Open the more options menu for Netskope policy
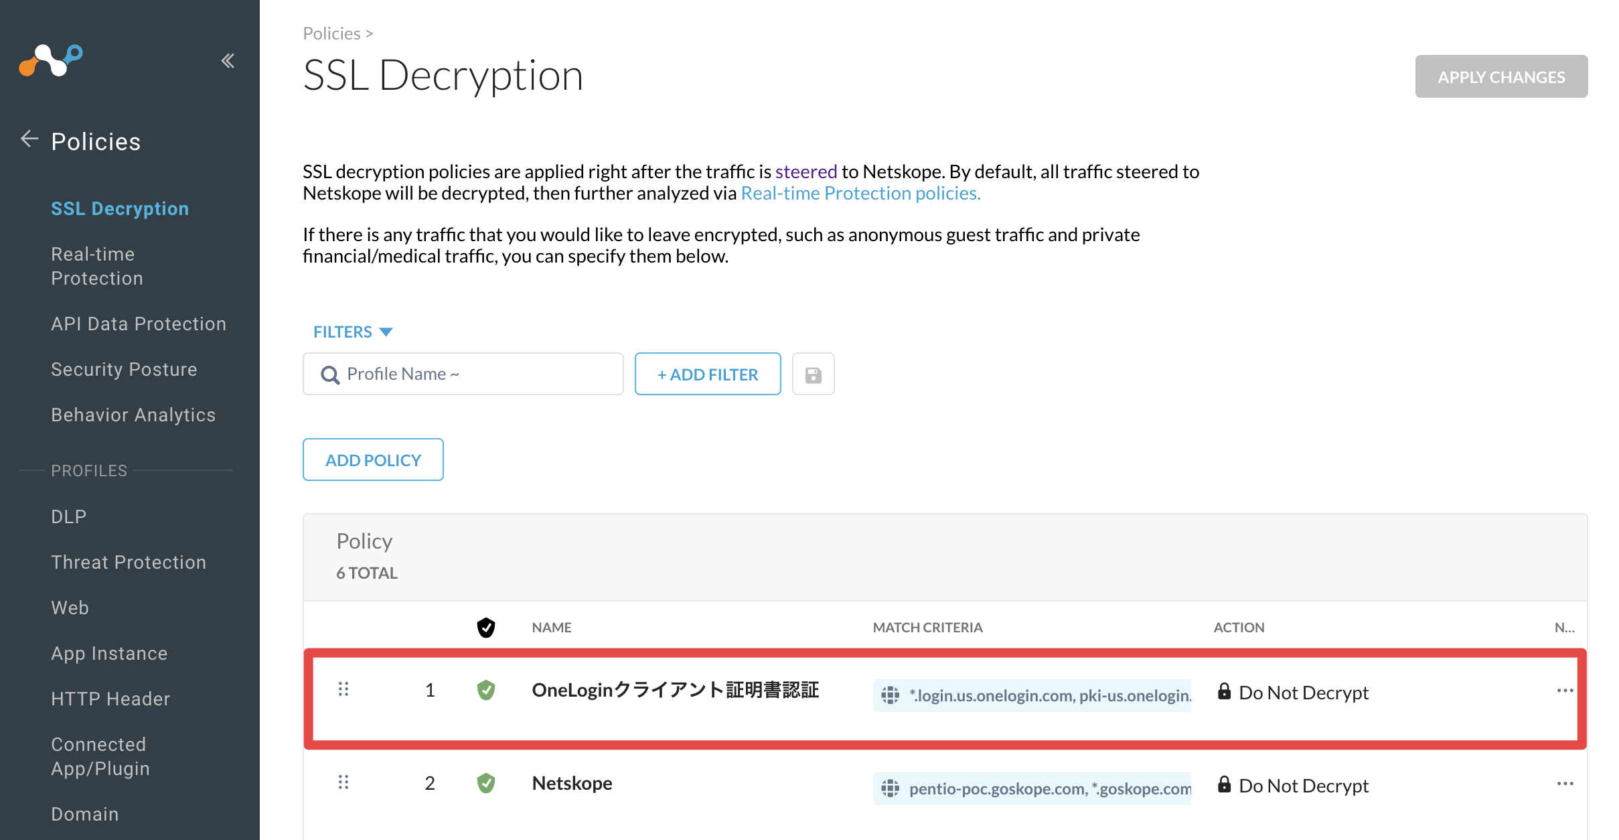This screenshot has width=1619, height=840. (x=1565, y=784)
